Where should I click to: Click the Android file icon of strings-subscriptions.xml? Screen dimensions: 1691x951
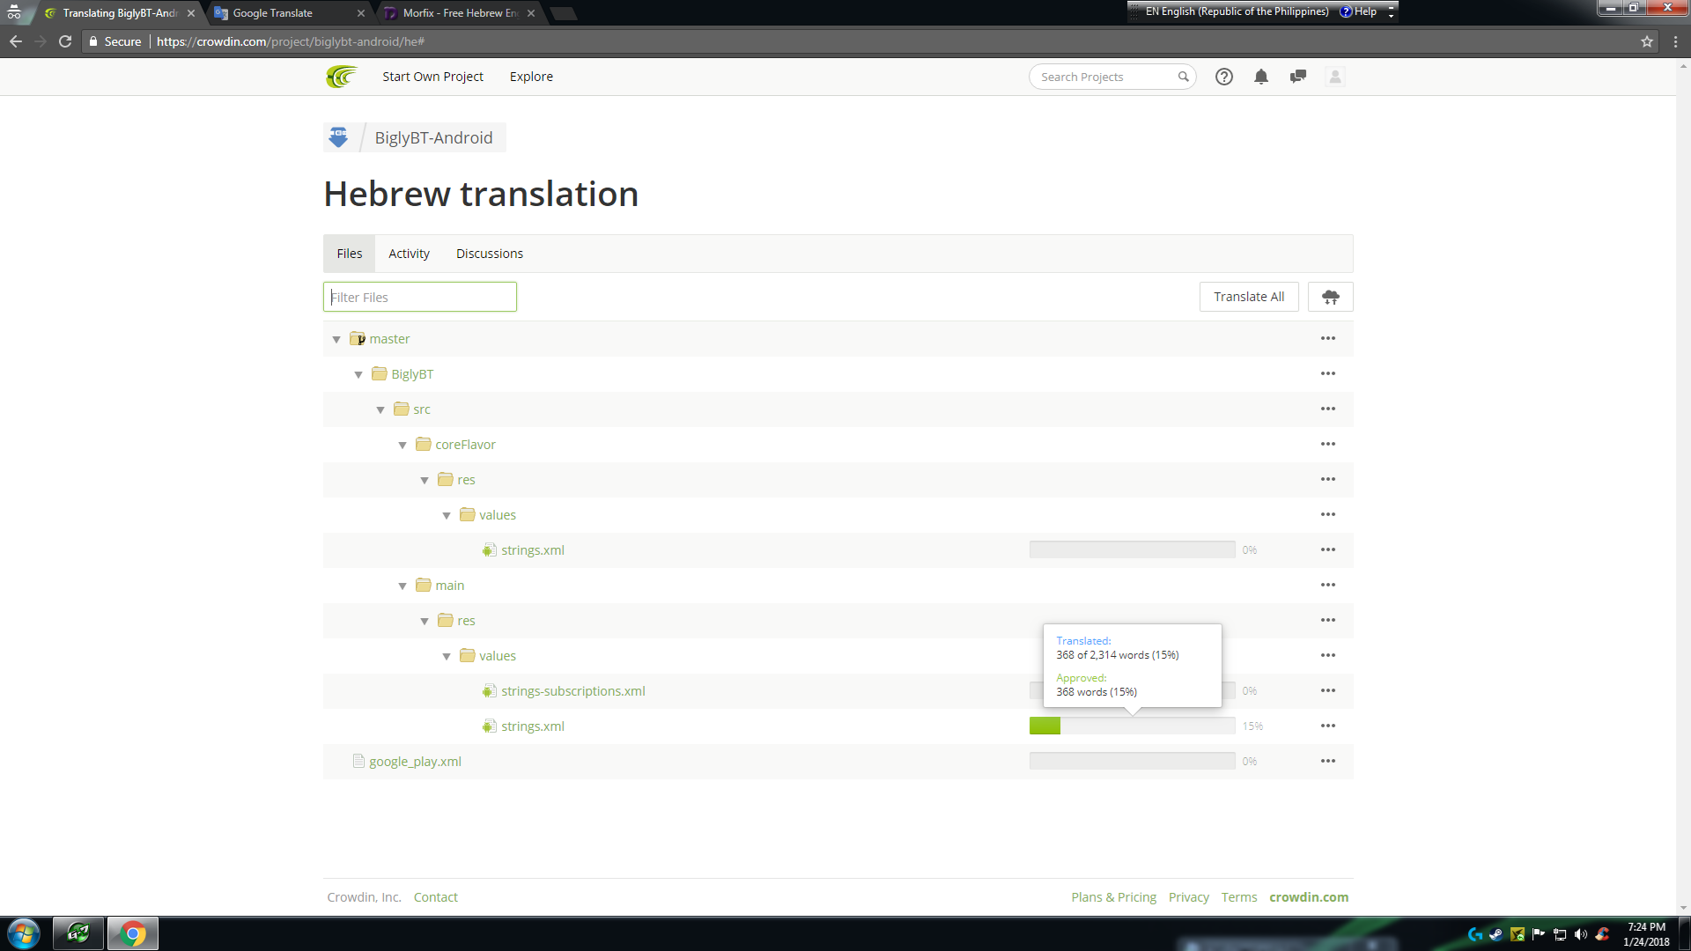(x=489, y=691)
